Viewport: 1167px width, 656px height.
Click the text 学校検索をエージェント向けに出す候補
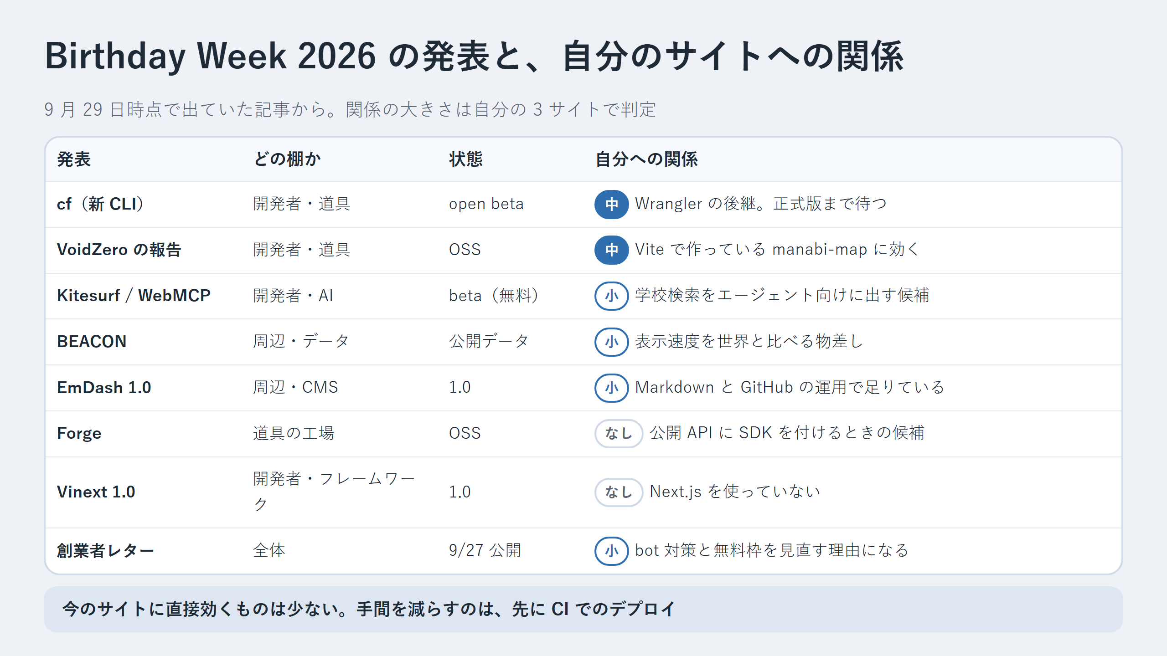point(782,296)
